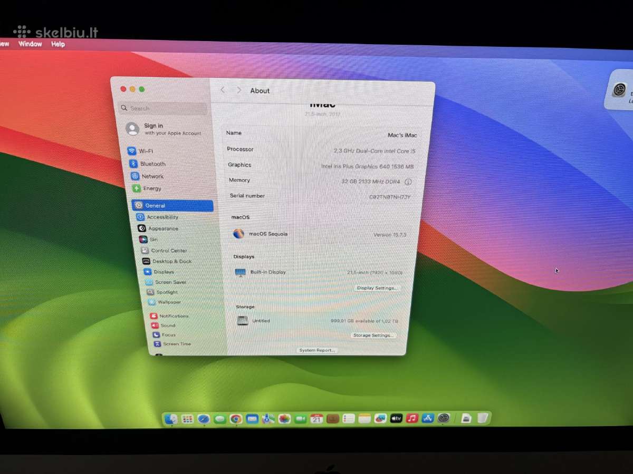This screenshot has height=474, width=633.
Task: Open Reminders from the Dock
Action: click(349, 419)
